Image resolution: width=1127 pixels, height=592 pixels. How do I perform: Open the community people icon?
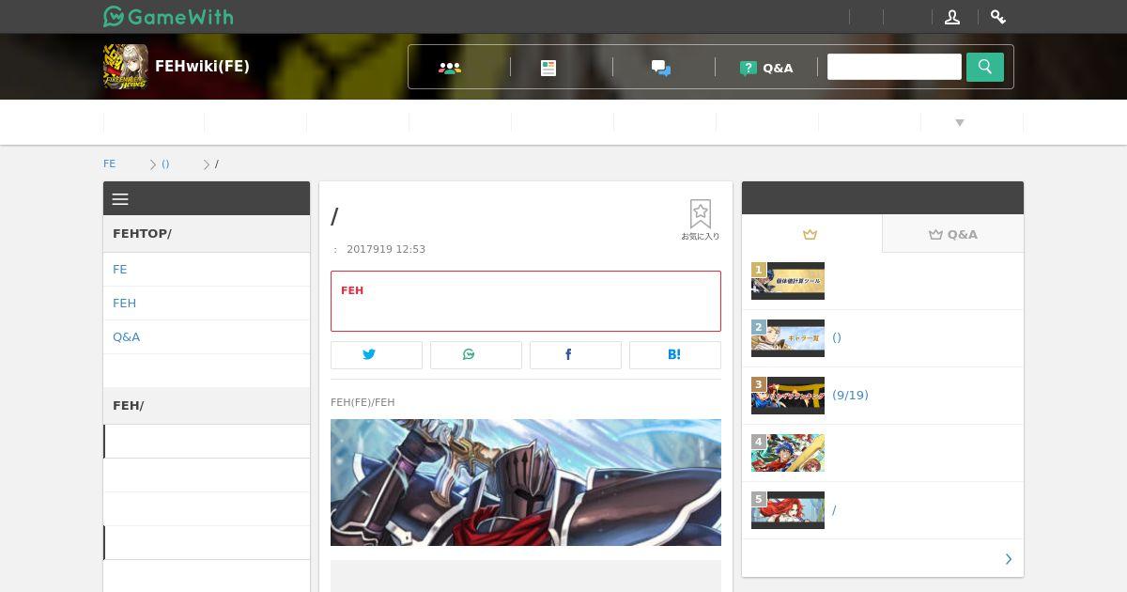click(450, 68)
